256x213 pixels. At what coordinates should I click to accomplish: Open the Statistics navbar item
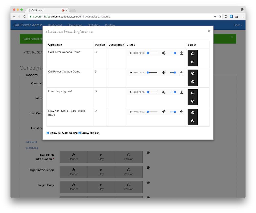[93, 25]
